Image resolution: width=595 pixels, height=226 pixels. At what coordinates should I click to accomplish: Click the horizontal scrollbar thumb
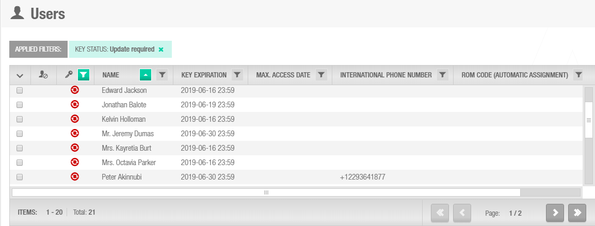(x=266, y=192)
